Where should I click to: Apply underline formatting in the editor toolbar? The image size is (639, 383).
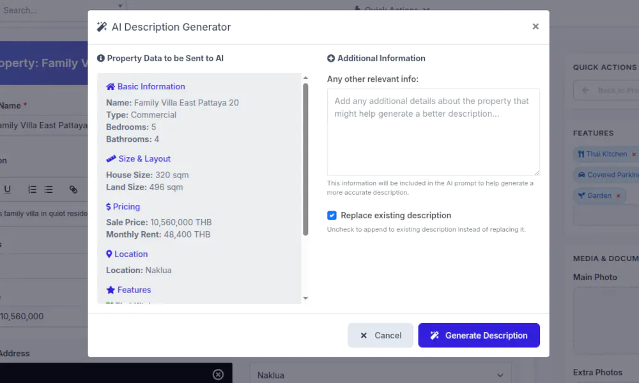pyautogui.click(x=8, y=189)
